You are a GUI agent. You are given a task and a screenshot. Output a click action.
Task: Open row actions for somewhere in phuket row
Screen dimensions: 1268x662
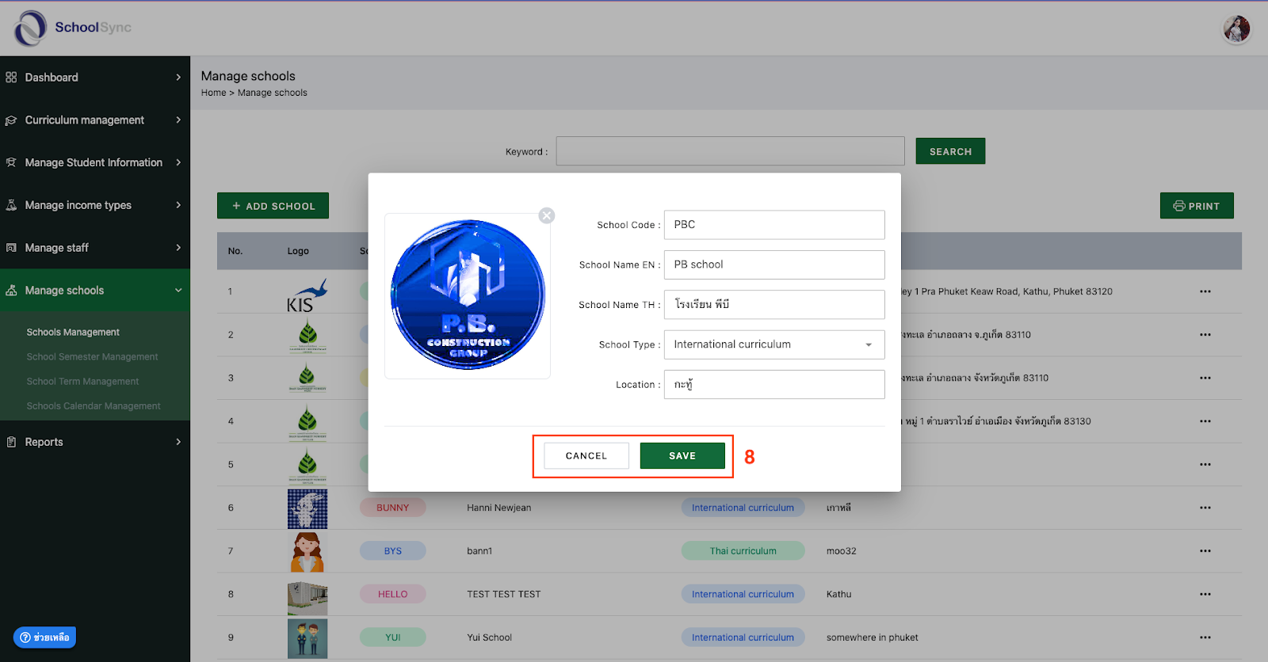(1205, 637)
